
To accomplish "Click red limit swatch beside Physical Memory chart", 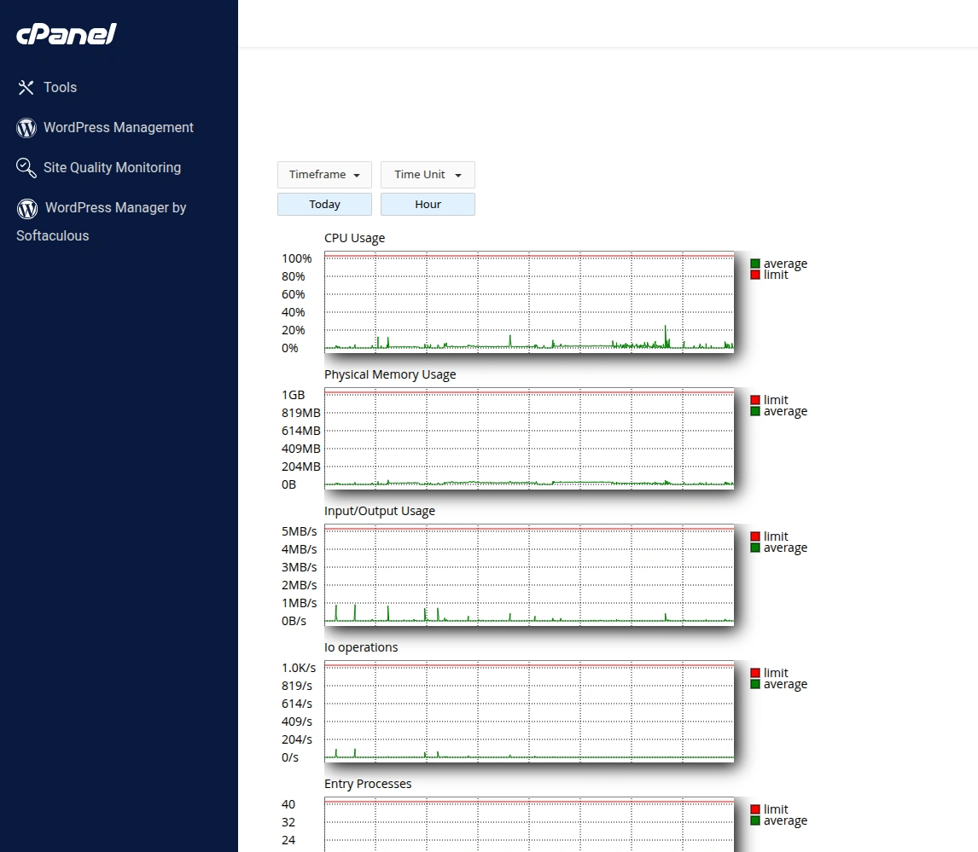I will coord(755,400).
